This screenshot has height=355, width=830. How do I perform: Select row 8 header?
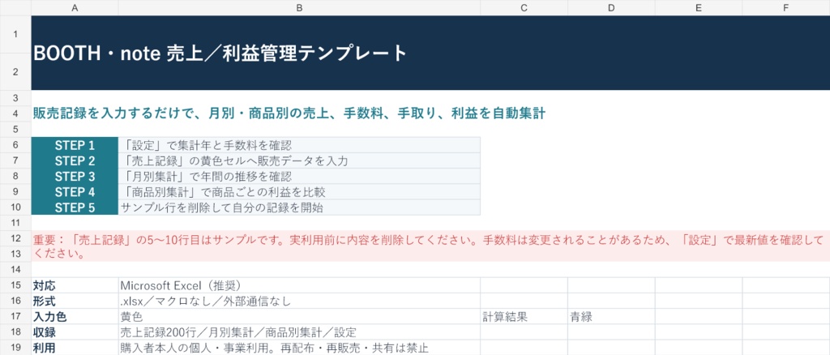click(x=15, y=176)
